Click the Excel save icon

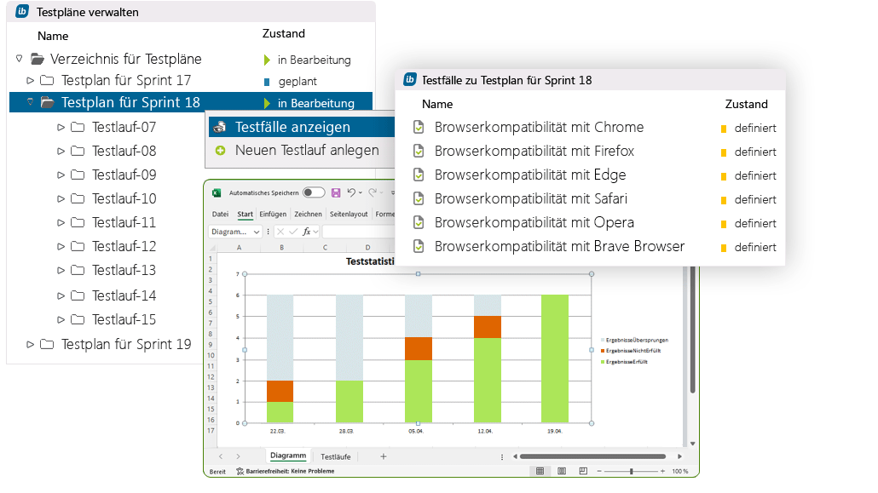336,193
